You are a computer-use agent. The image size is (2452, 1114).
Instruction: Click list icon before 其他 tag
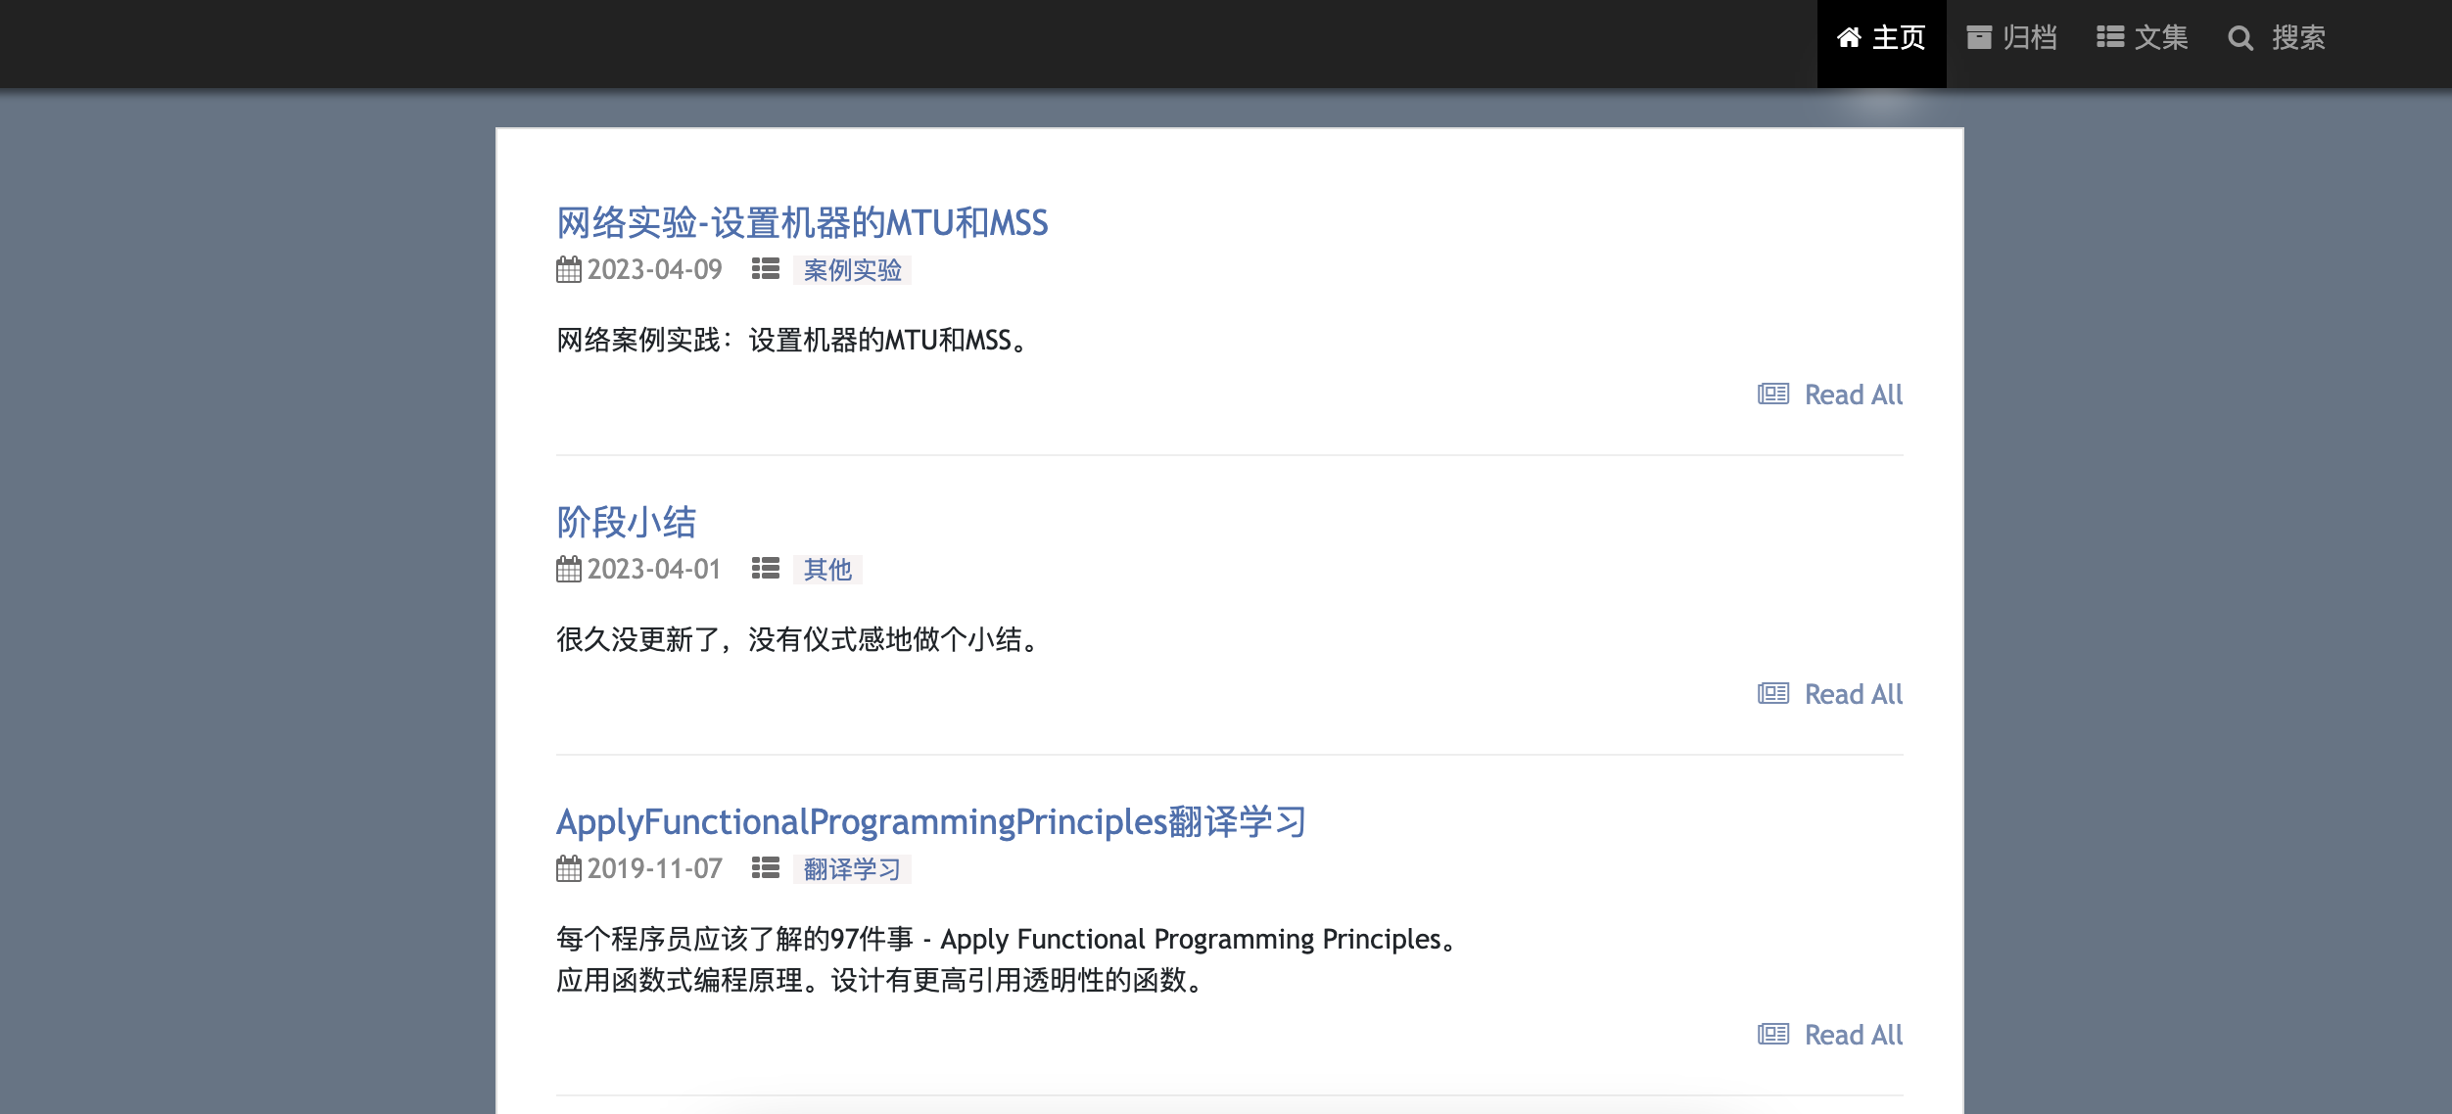coord(766,569)
